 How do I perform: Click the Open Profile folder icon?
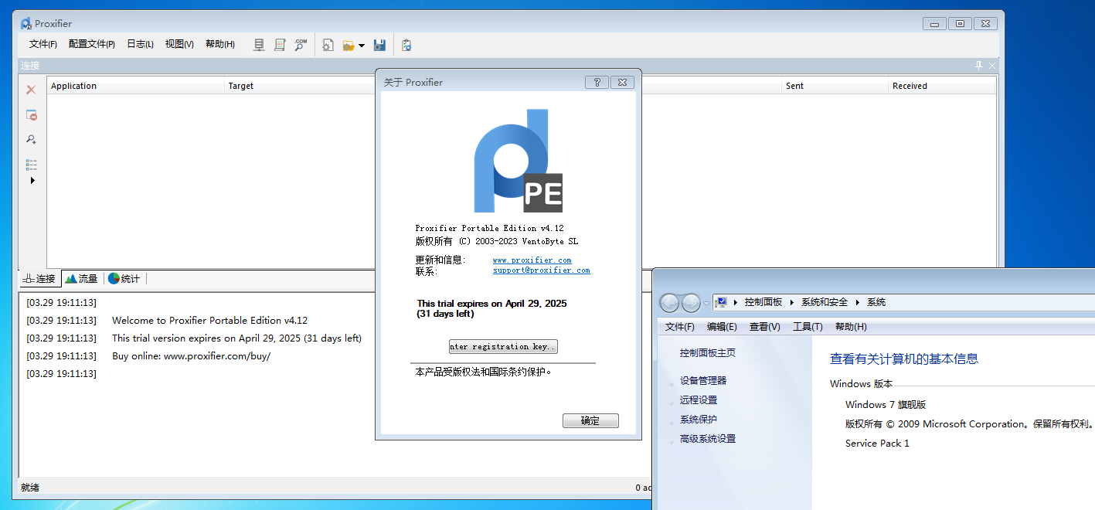point(349,46)
